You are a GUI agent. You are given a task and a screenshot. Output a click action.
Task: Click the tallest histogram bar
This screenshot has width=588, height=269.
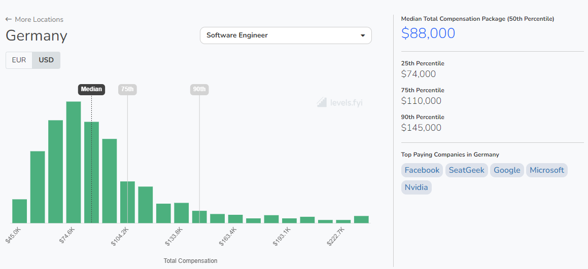click(74, 162)
